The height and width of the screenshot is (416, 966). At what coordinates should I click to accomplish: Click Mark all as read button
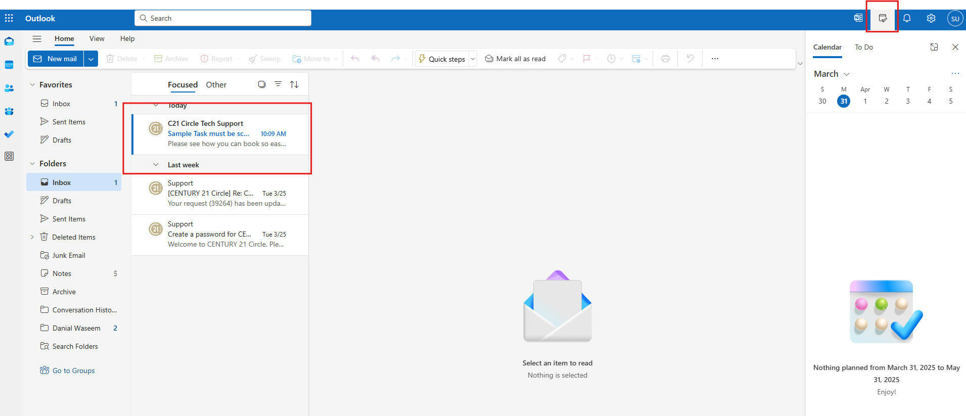516,59
